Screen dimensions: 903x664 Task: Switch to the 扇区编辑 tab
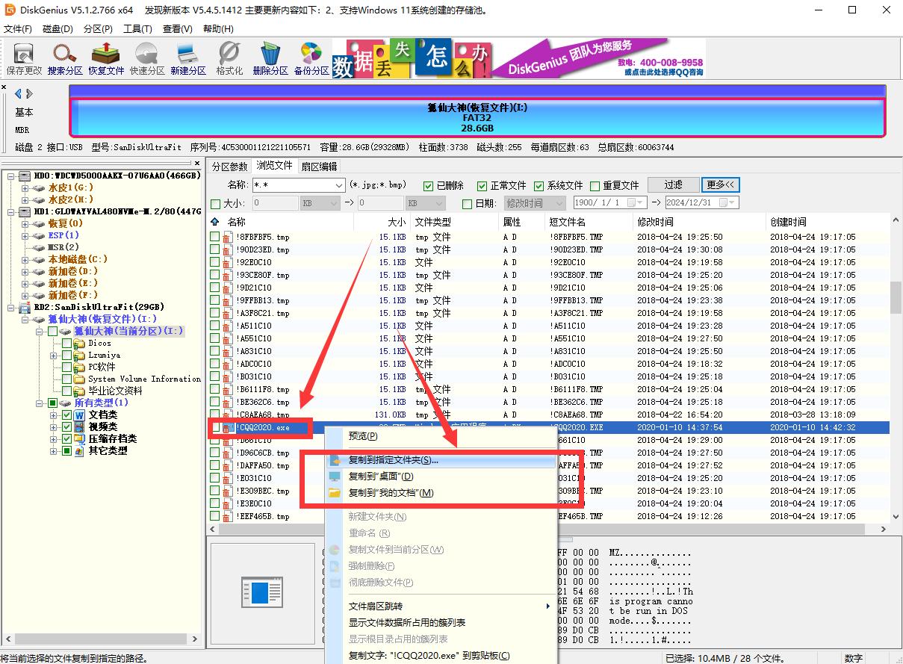319,166
